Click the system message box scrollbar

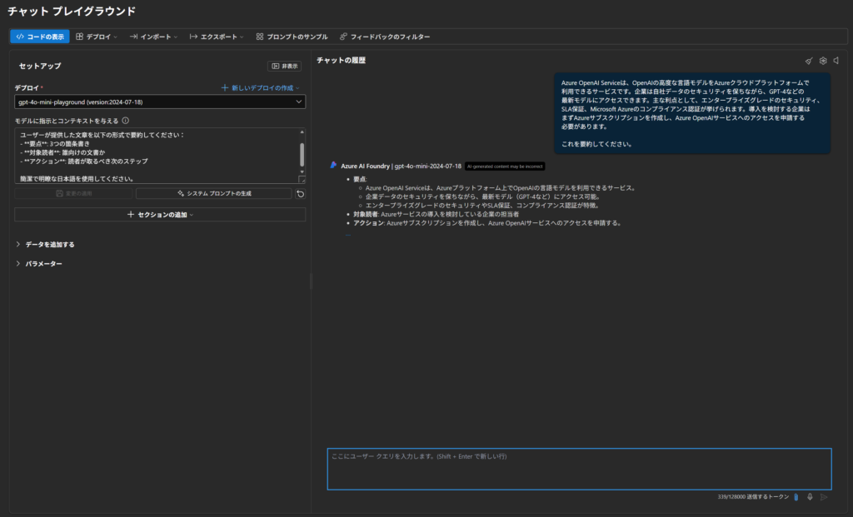(x=302, y=154)
